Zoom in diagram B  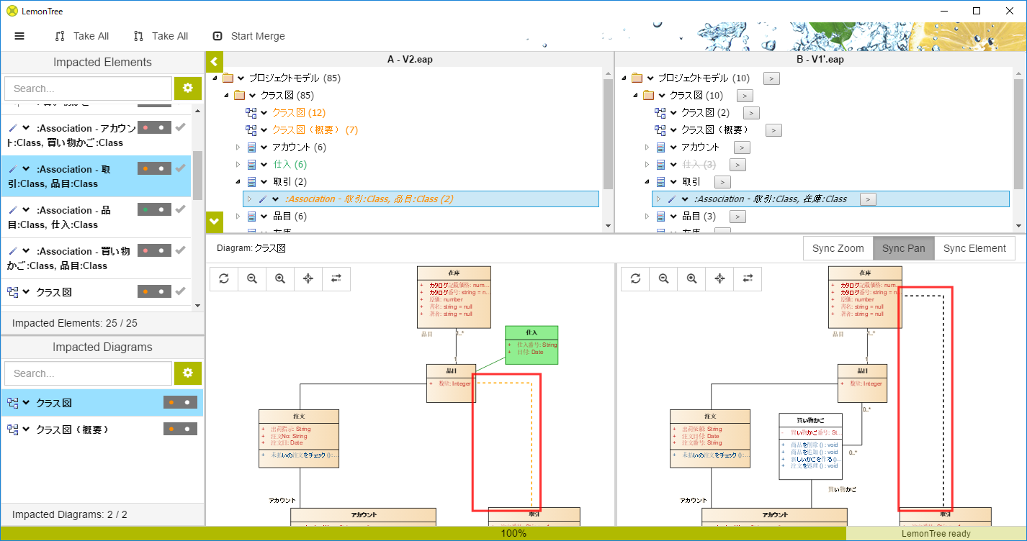pyautogui.click(x=691, y=278)
